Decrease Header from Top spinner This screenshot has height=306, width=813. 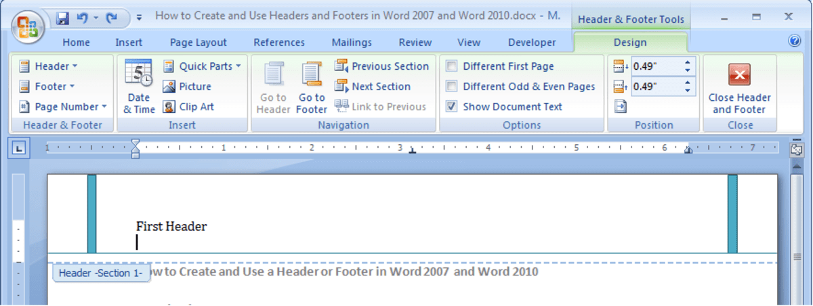688,70
